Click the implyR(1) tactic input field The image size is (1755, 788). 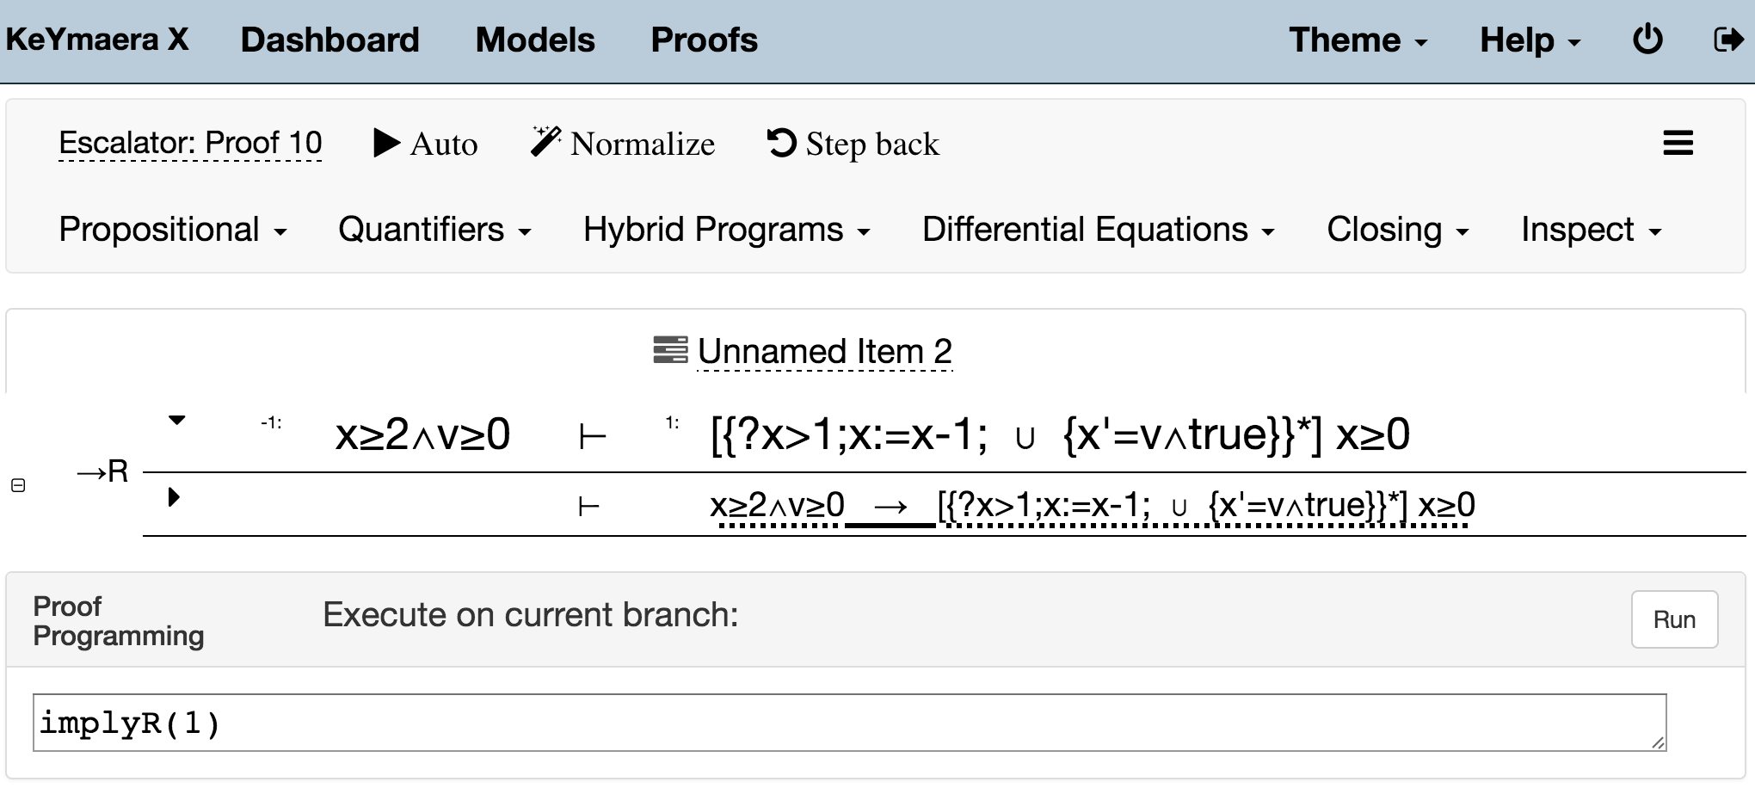[x=848, y=723]
